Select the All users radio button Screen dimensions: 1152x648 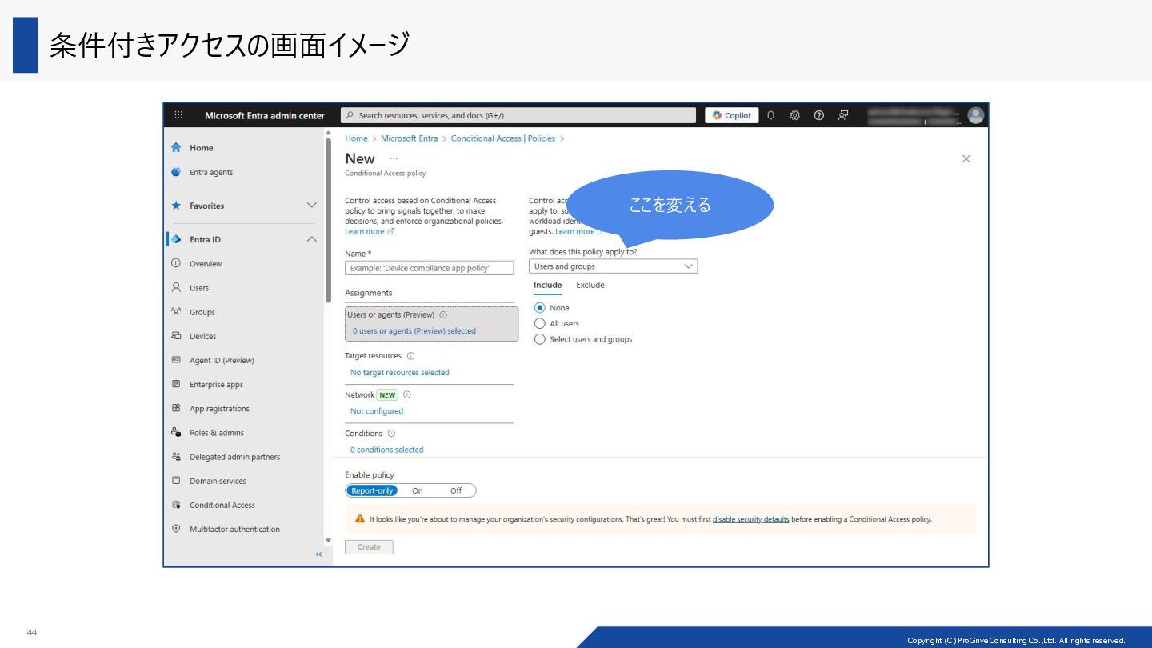(540, 324)
